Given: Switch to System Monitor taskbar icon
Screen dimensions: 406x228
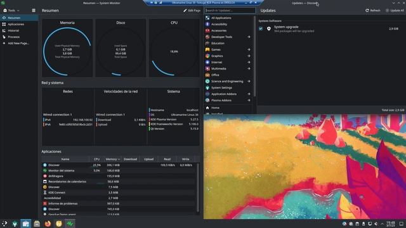Looking at the screenshot, I should (70, 224).
